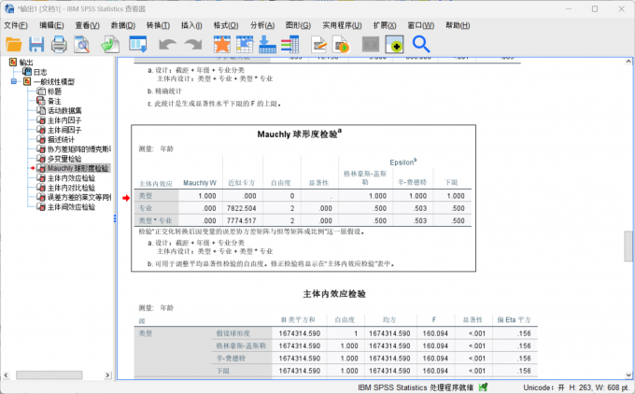Click the left pane horizontal scrollbar
The height and width of the screenshot is (394, 635).
56,374
